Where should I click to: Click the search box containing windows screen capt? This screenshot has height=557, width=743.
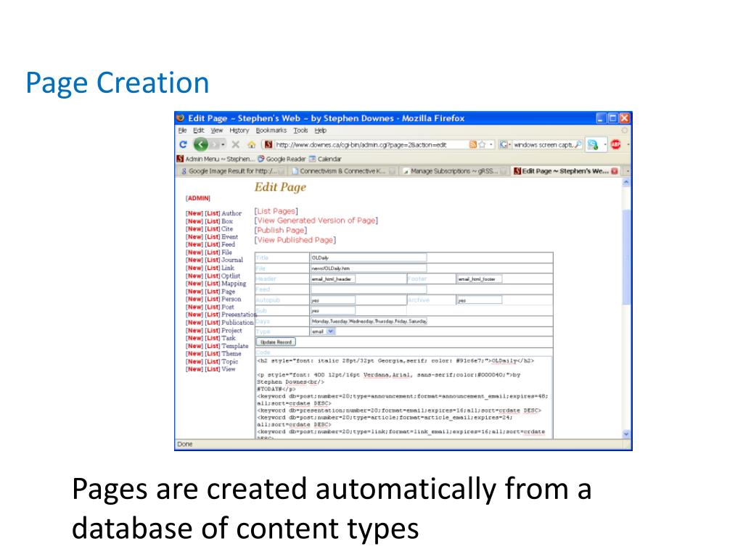click(543, 144)
